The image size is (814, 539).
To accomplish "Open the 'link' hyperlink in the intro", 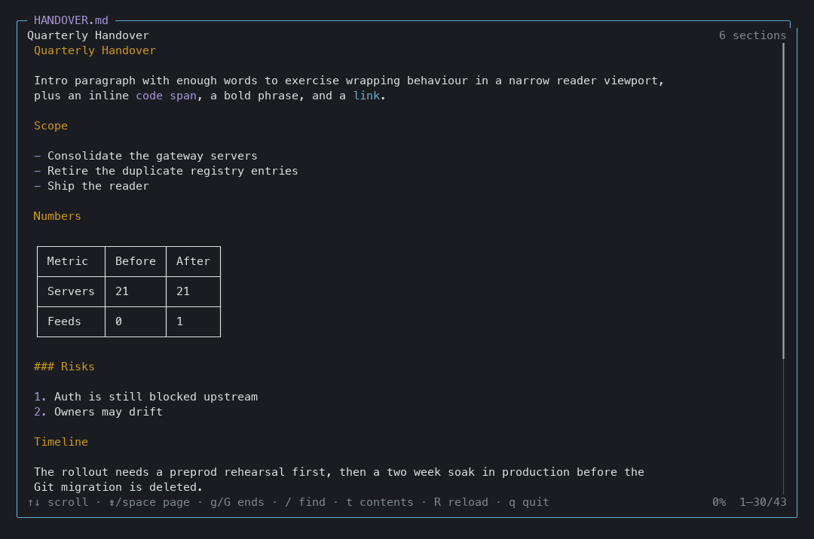I will (366, 96).
